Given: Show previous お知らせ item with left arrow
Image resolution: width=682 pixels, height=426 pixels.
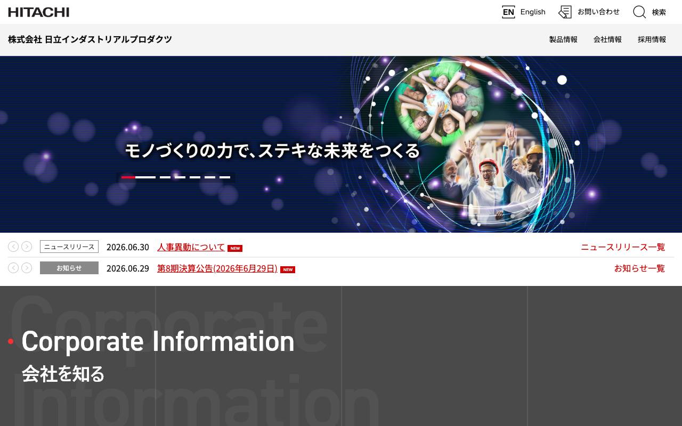Looking at the screenshot, I should tap(13, 268).
